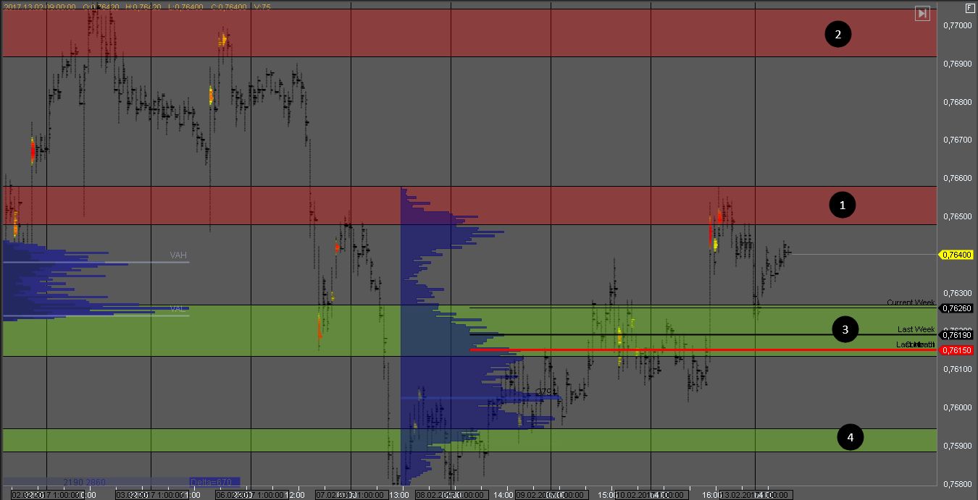
Task: Click the F button above price scale
Action: pos(970,8)
